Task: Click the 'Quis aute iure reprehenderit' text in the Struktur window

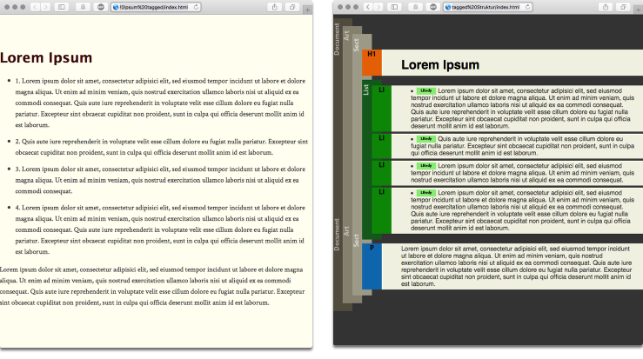Action: point(523,146)
